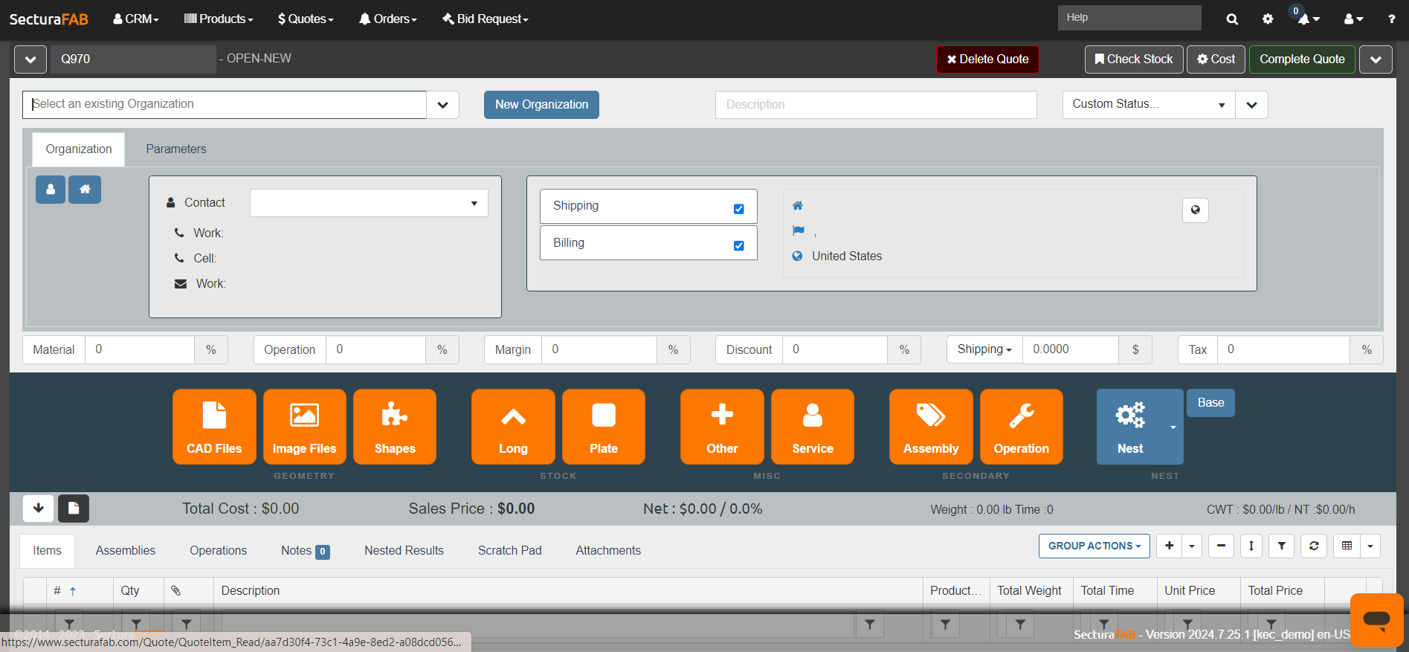Open the Quotes menu

tap(306, 19)
